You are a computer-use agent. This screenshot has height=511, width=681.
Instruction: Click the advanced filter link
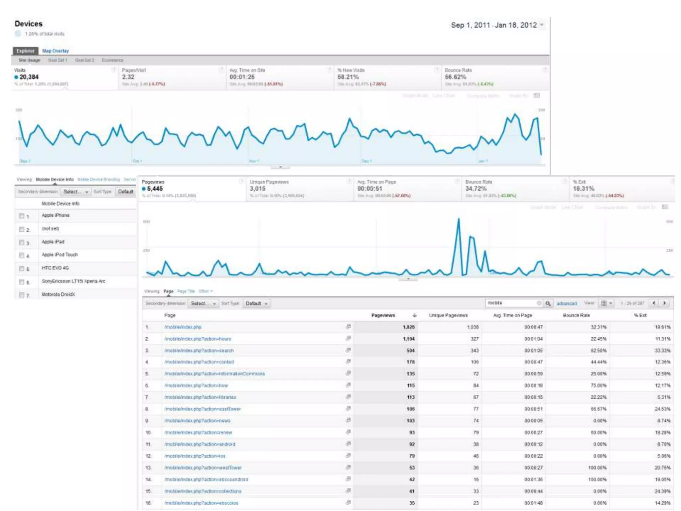tap(566, 303)
